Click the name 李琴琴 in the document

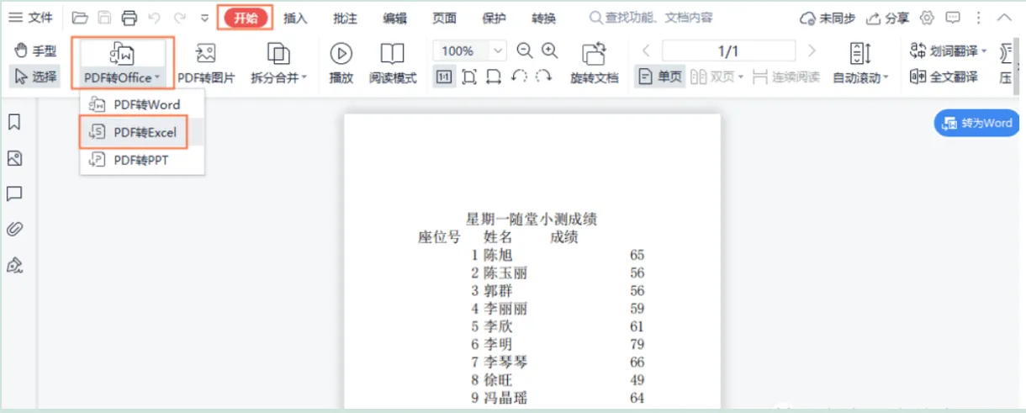[505, 362]
